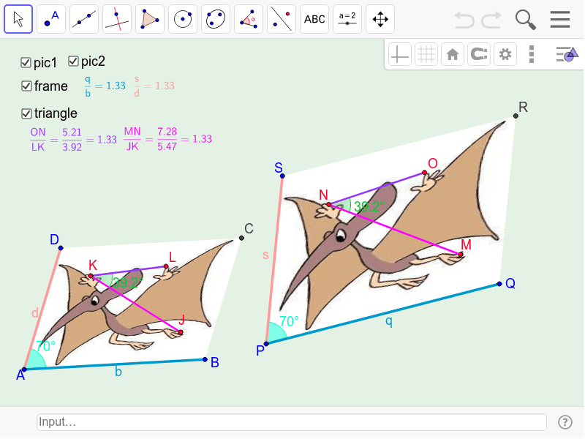Uncheck the frame checkbox
Screen dimensions: 585x439
tap(26, 86)
